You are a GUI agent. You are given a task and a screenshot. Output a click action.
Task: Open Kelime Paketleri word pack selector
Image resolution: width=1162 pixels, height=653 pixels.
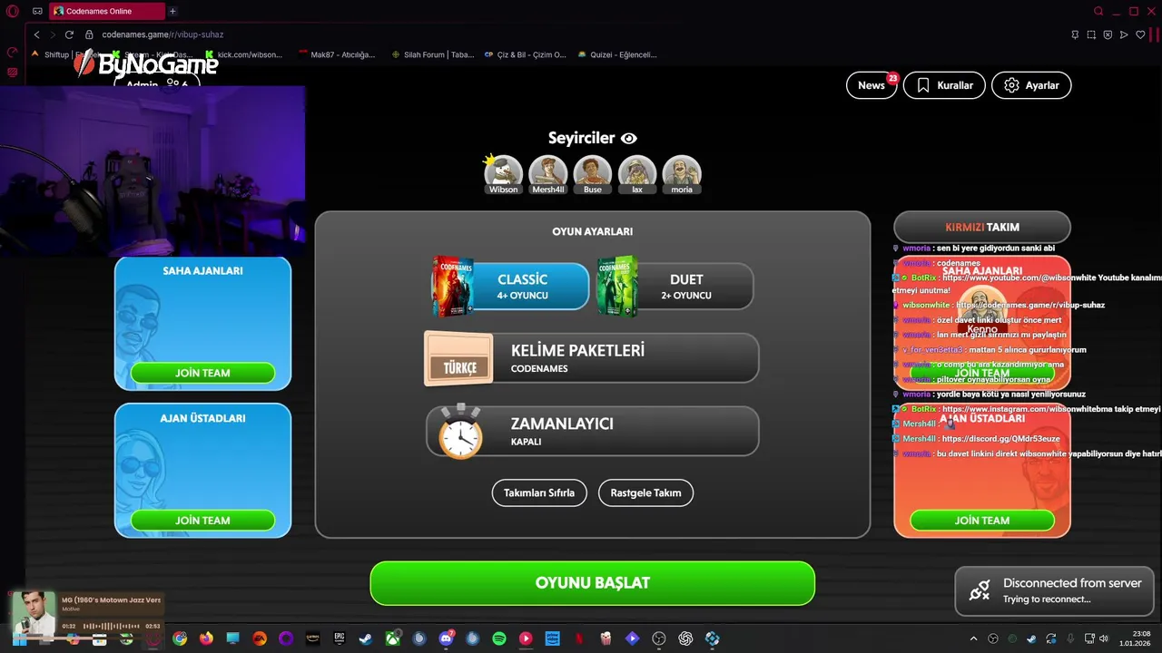click(592, 358)
